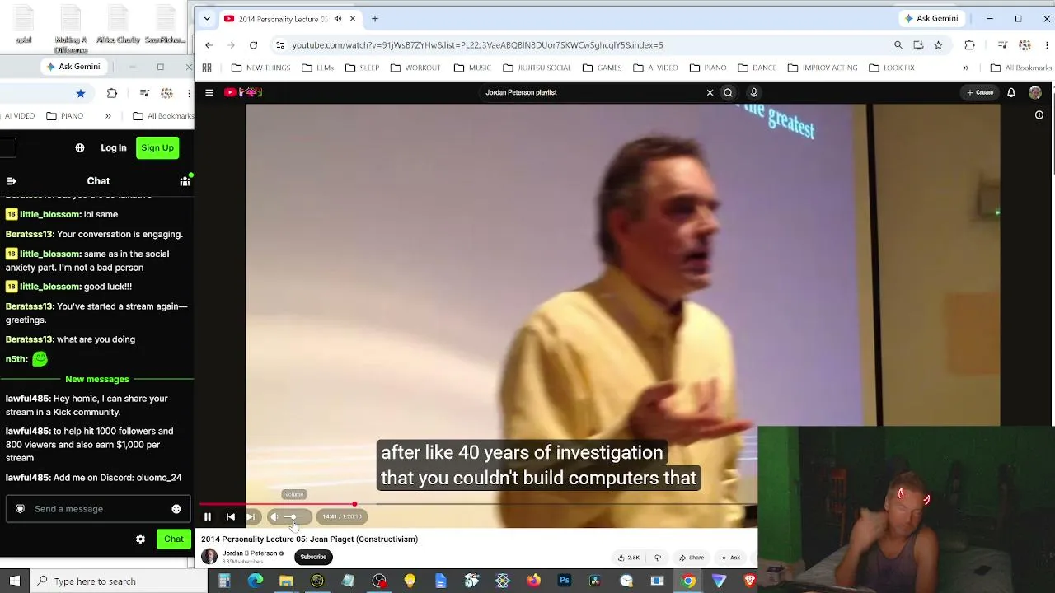Open the SLEEP bookmark folder
1055x593 pixels.
click(363, 68)
